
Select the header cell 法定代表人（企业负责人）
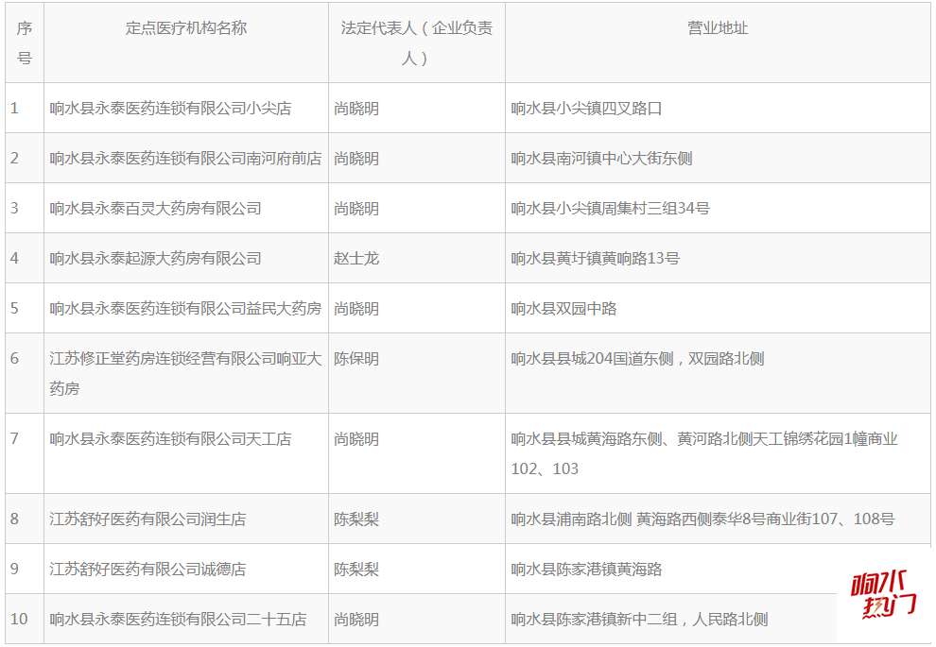pos(416,43)
